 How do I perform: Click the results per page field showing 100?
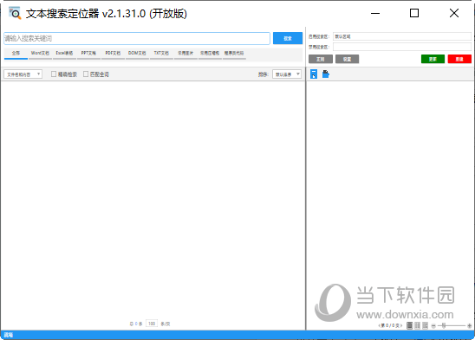tap(152, 324)
